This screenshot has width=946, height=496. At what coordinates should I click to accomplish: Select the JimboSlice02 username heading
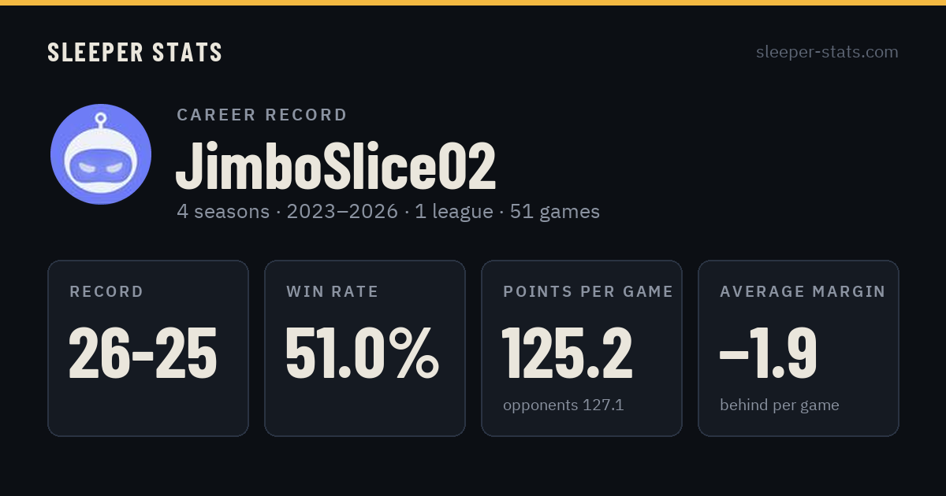336,166
